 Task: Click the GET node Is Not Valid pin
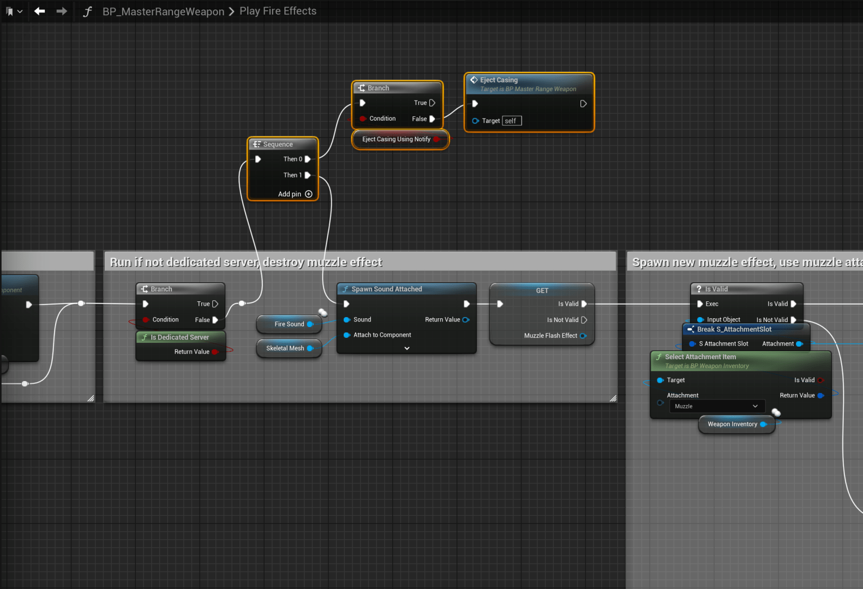(x=584, y=320)
